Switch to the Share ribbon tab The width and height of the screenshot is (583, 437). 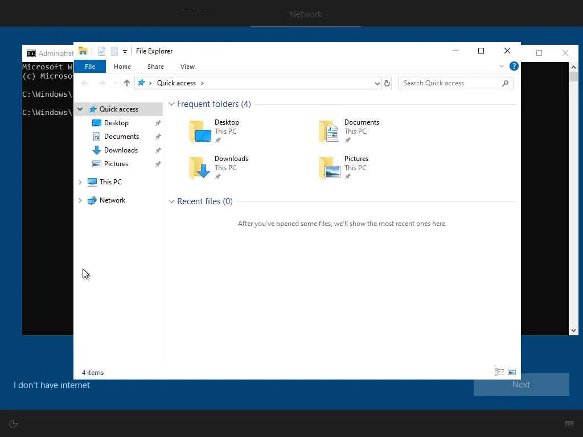[155, 67]
